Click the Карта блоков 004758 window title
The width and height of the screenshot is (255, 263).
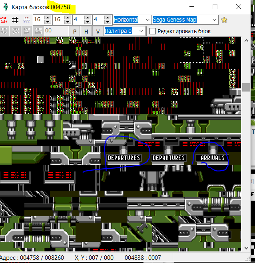coord(41,7)
